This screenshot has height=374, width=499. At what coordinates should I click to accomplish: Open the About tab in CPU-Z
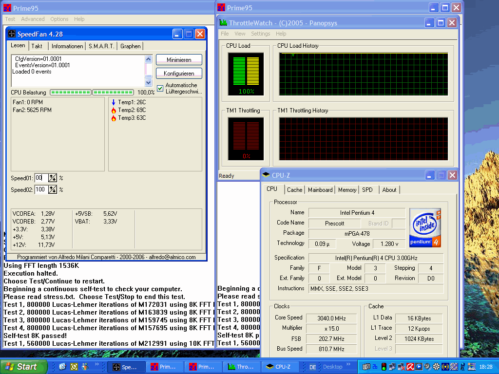(389, 190)
